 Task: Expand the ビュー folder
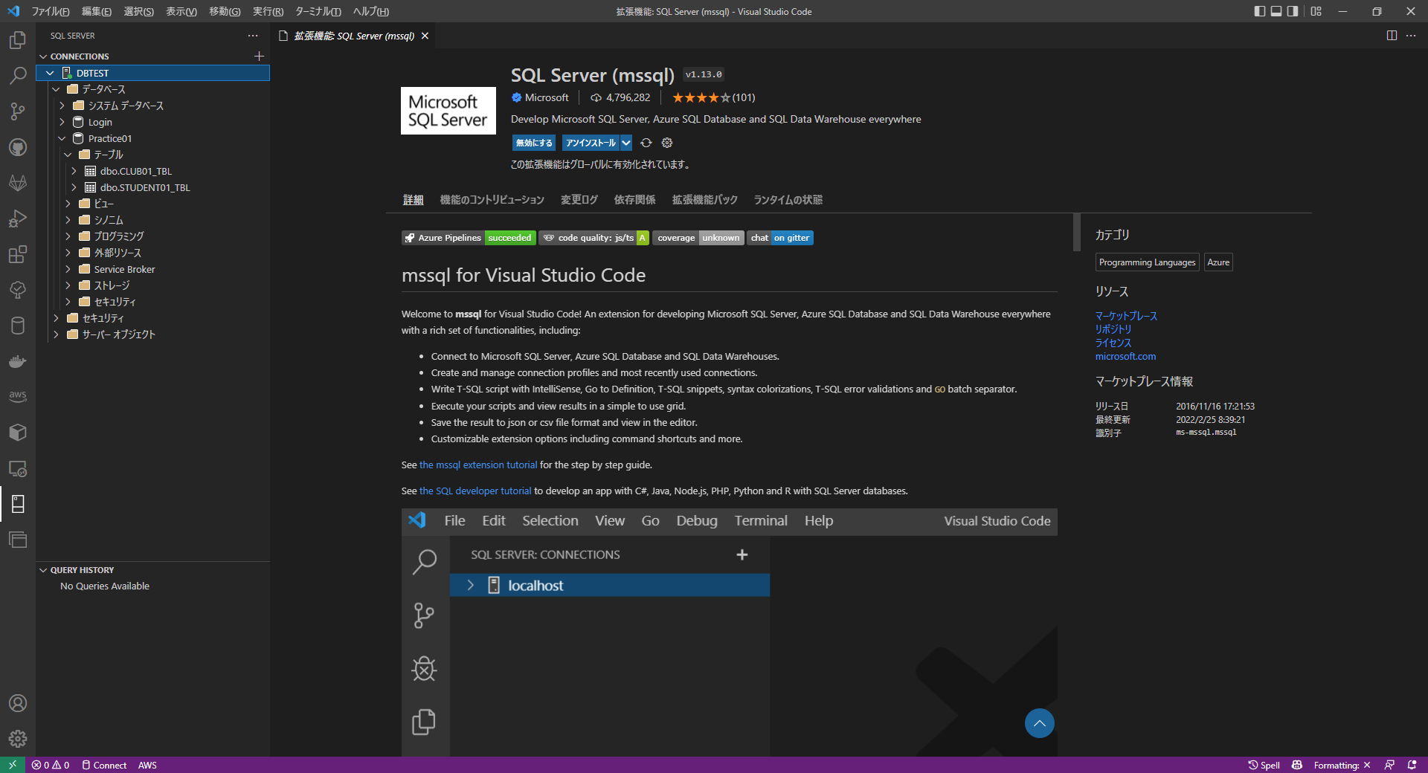coord(68,204)
